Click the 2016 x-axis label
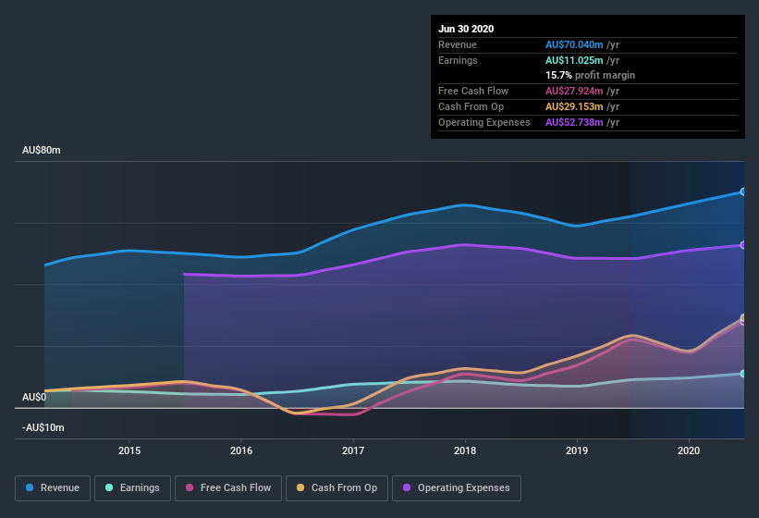Viewport: 759px width, 518px height. 241,450
